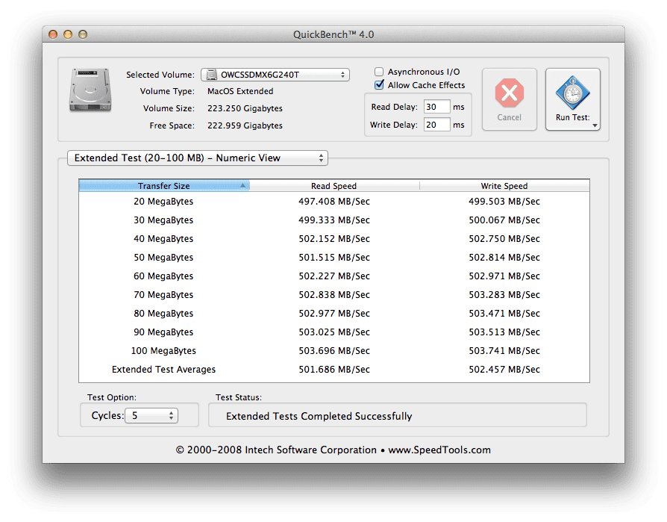The height and width of the screenshot is (522, 667).
Task: Open the Selected Volume dropdown
Action: (x=275, y=75)
